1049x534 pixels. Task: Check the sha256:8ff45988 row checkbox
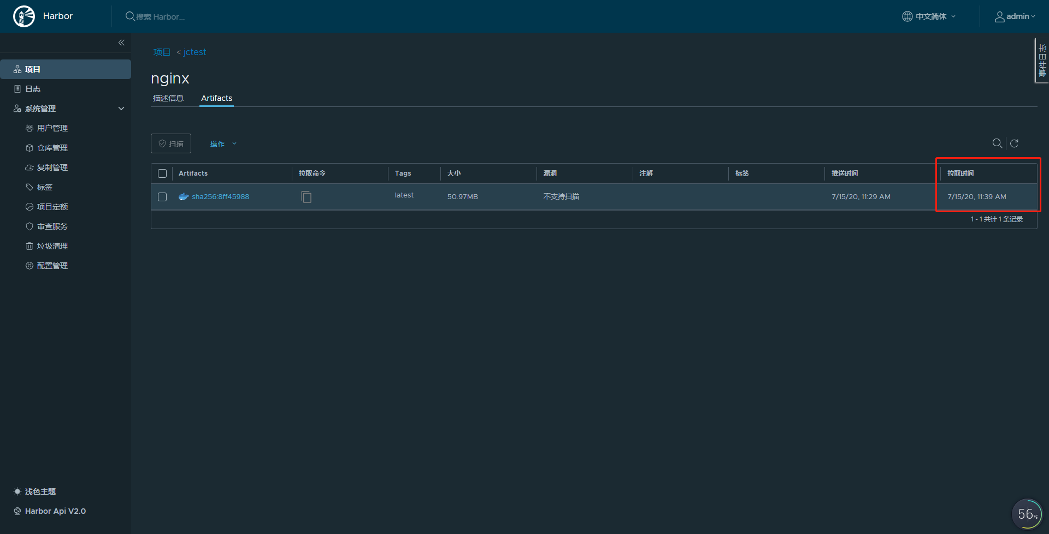(162, 197)
